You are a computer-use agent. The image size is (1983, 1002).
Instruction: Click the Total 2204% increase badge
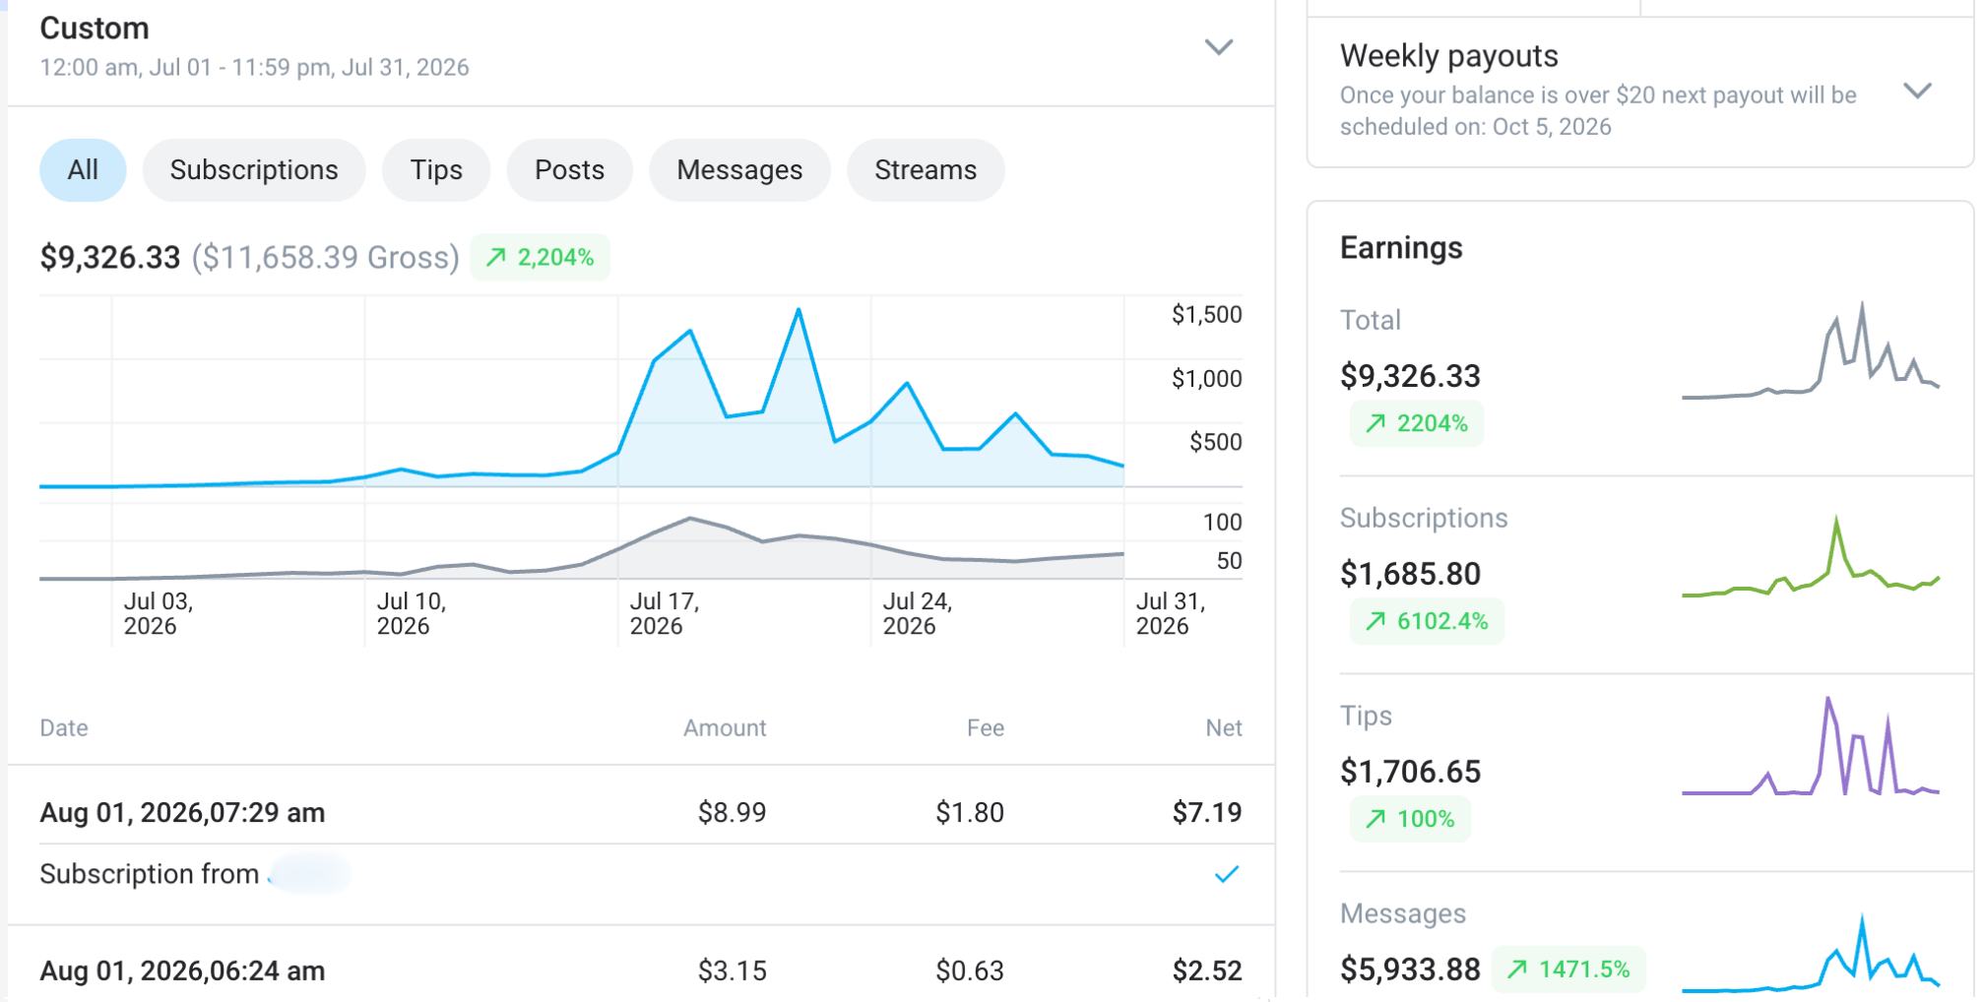click(x=1416, y=423)
